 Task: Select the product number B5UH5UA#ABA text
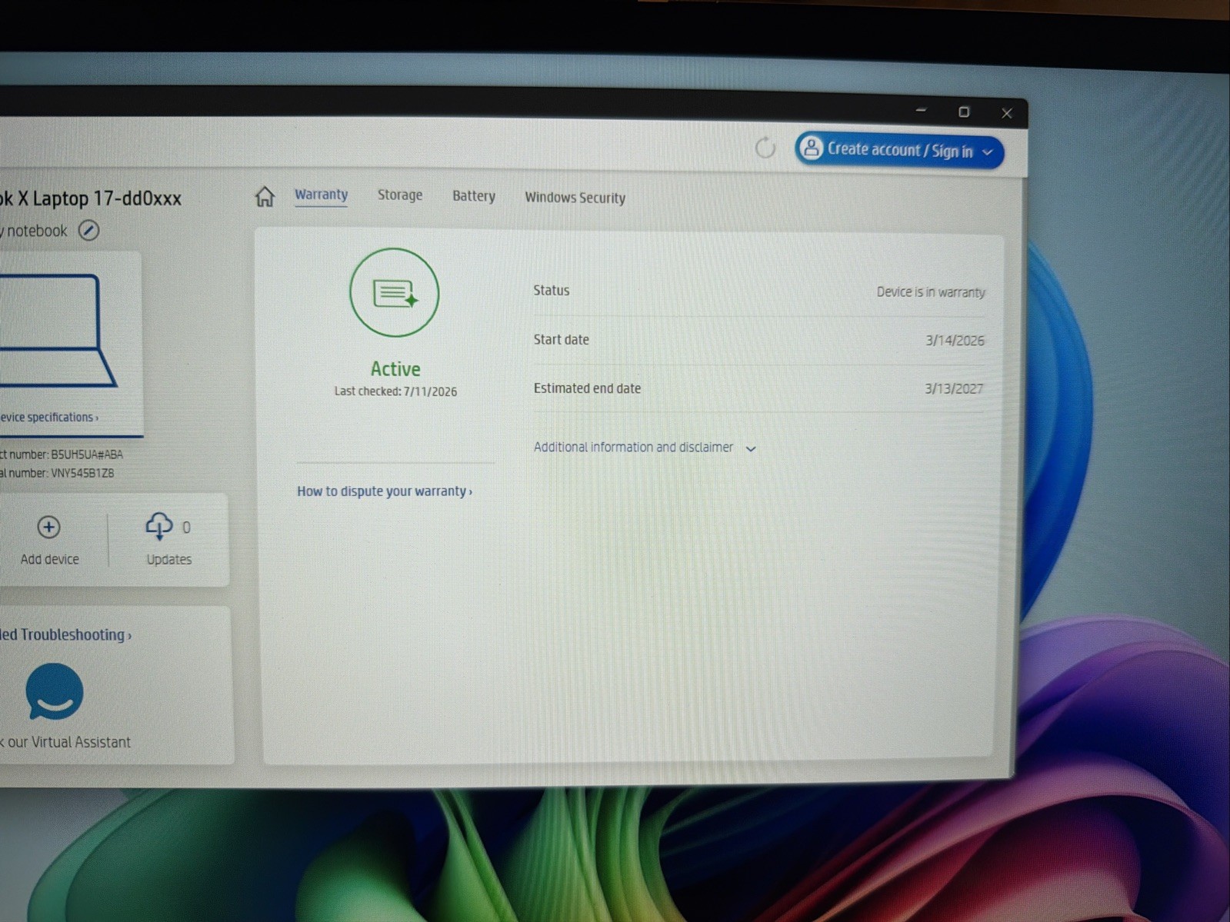(x=87, y=454)
